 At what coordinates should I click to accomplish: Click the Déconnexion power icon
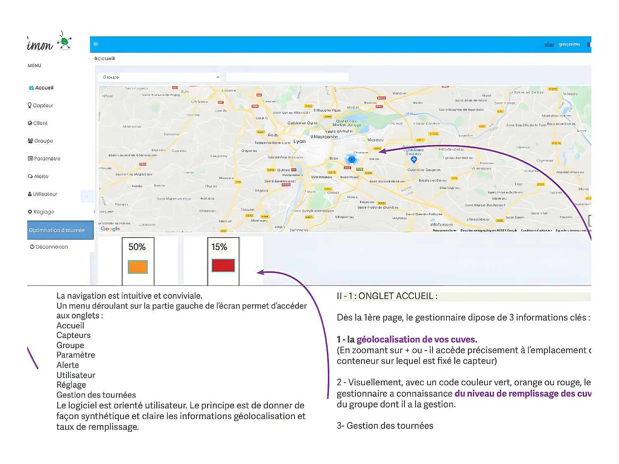[32, 247]
